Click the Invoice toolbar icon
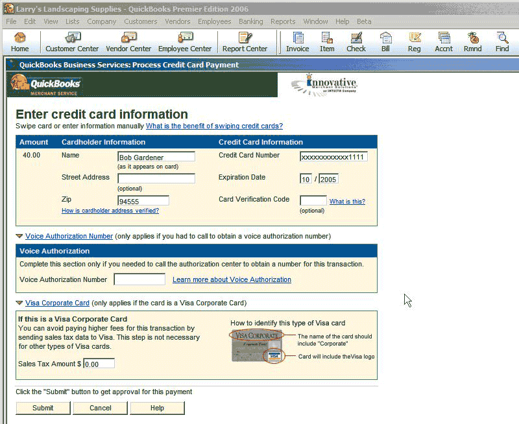This screenshot has width=519, height=424. [298, 42]
